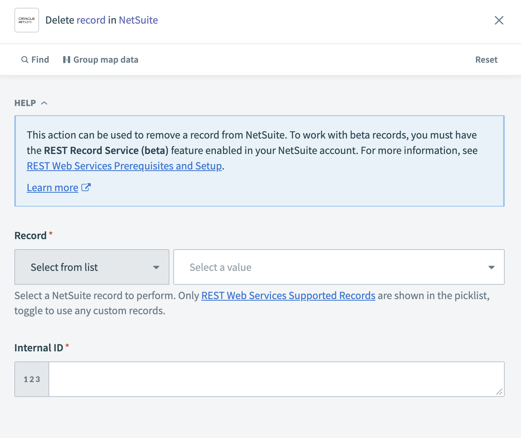Open the REST Web Services Supported Records link
The height and width of the screenshot is (438, 521).
tap(288, 295)
